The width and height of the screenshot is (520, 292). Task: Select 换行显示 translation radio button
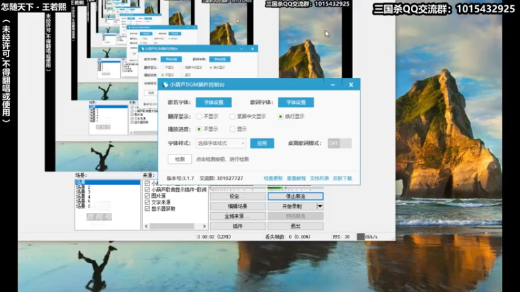point(281,117)
